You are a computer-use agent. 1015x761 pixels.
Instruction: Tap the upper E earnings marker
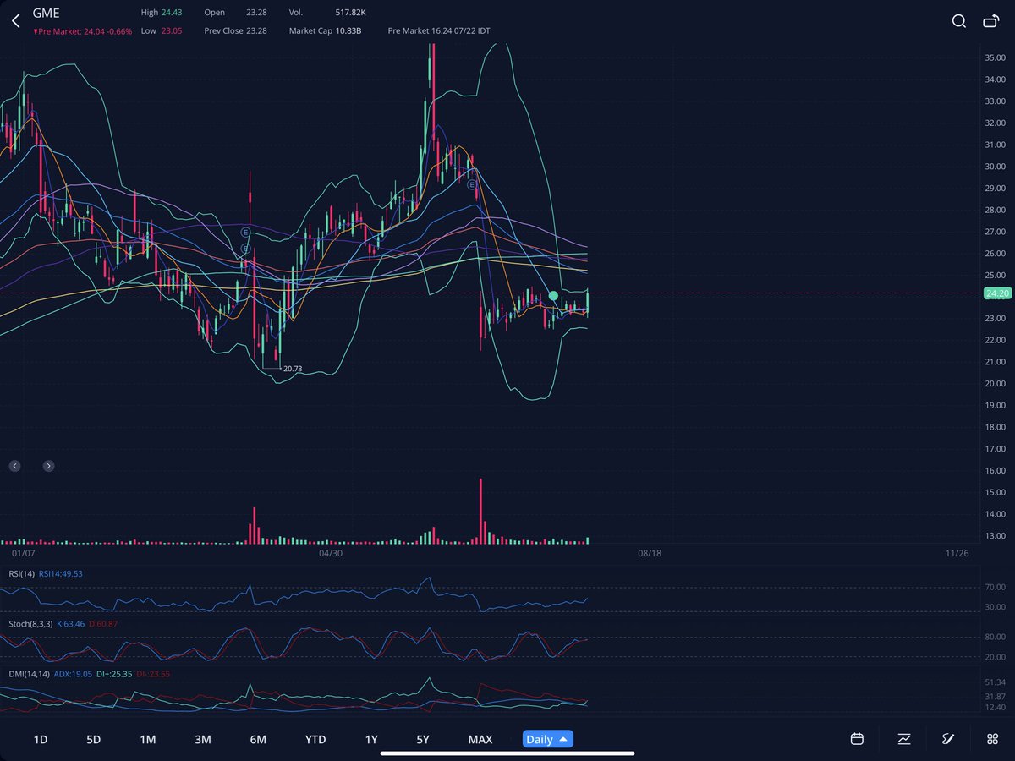[x=245, y=232]
